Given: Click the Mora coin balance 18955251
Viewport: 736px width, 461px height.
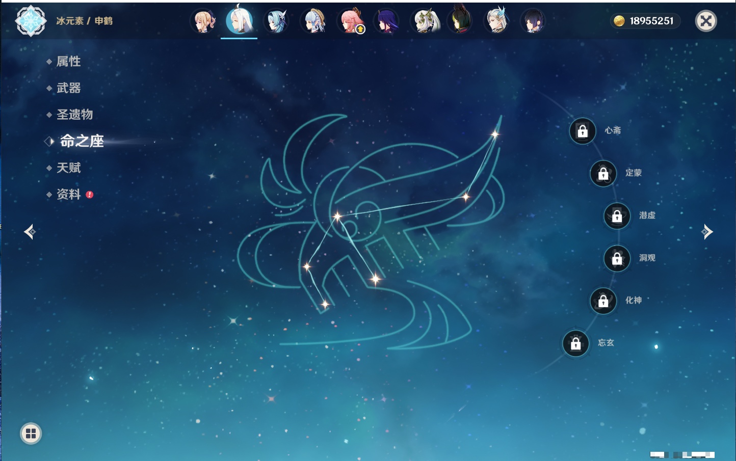Looking at the screenshot, I should point(645,21).
